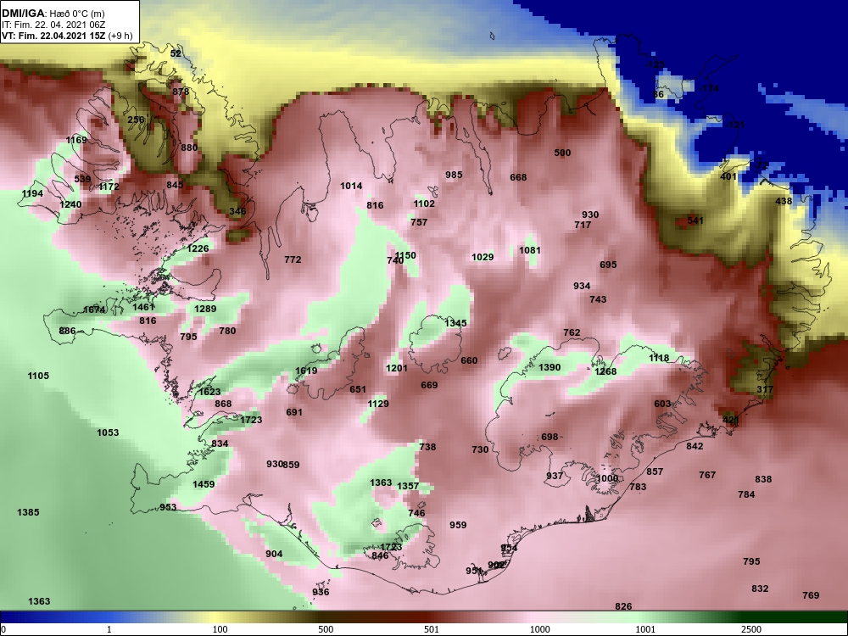Click the map value '1461'
Screen dimensions: 848x636
[x=143, y=307]
